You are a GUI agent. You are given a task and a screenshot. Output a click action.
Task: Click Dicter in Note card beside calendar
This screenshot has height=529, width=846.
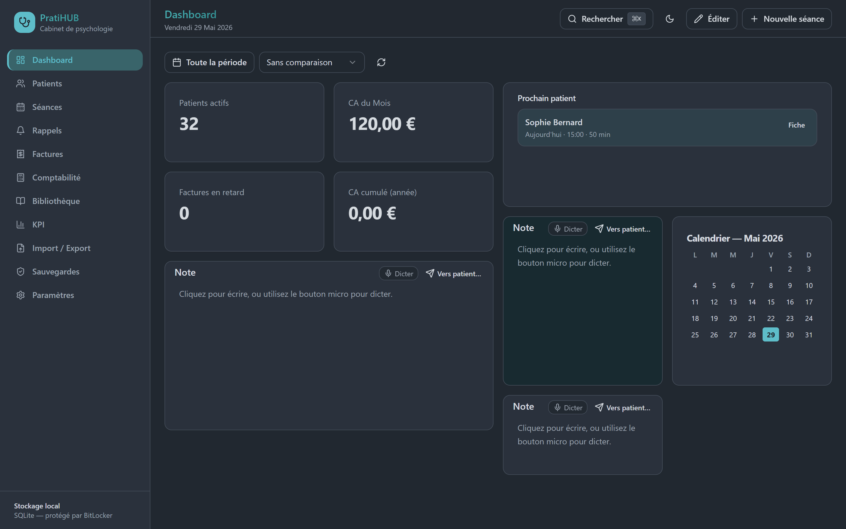(568, 229)
